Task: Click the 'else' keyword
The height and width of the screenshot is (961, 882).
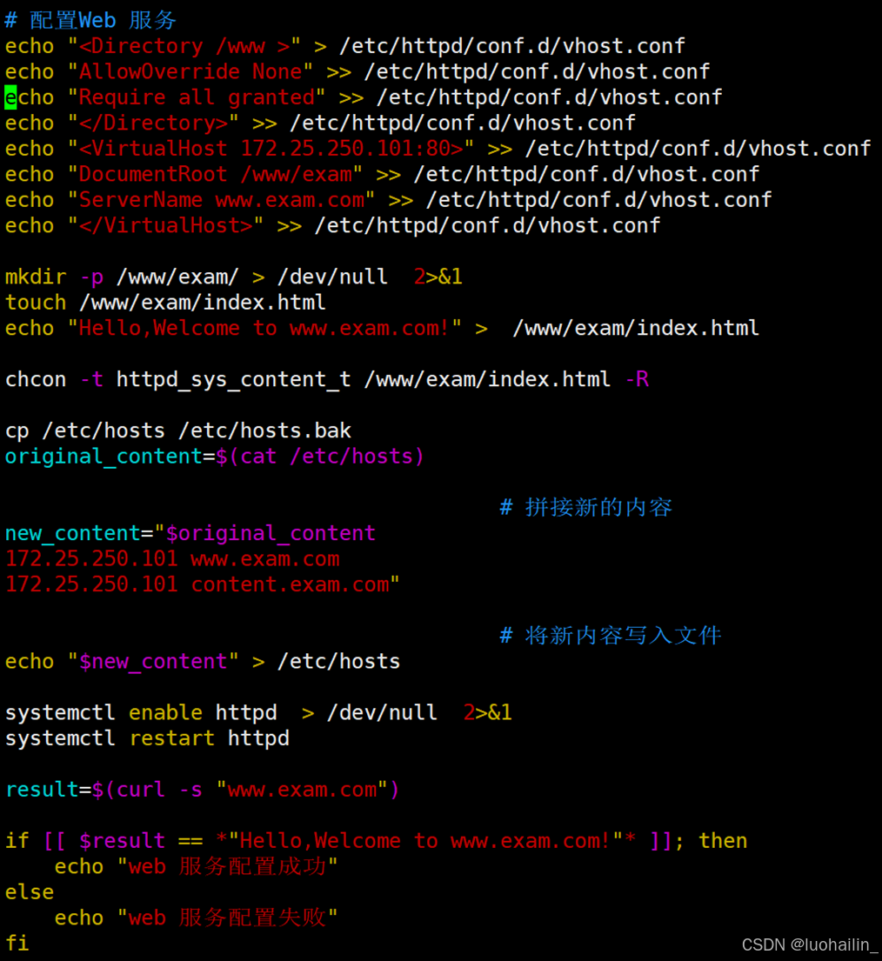Action: pos(30,892)
